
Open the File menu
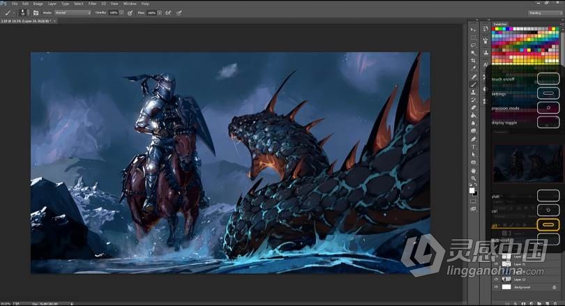click(x=15, y=3)
